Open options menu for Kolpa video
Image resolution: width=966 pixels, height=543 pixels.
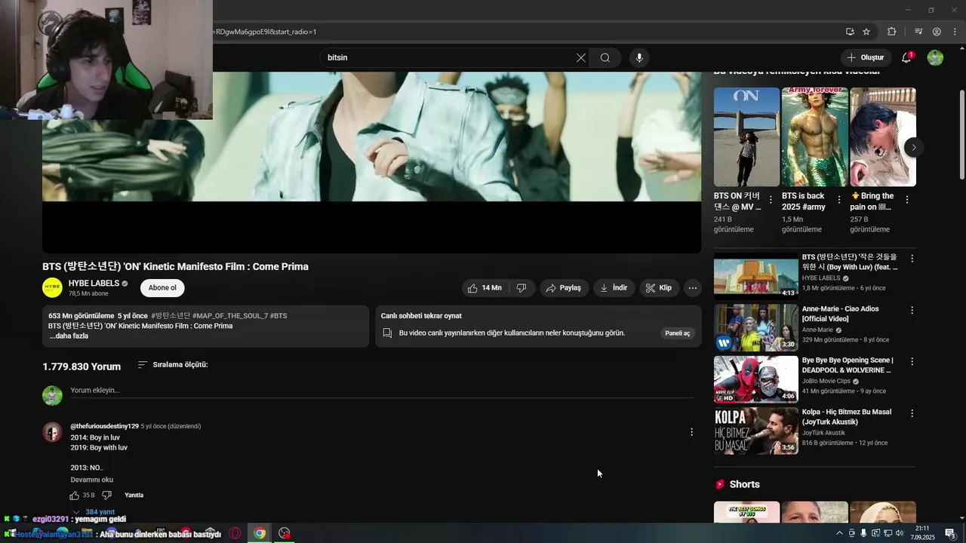(912, 413)
